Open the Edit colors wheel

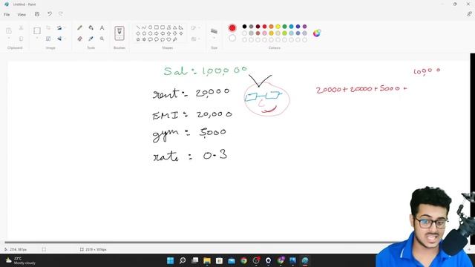317,33
